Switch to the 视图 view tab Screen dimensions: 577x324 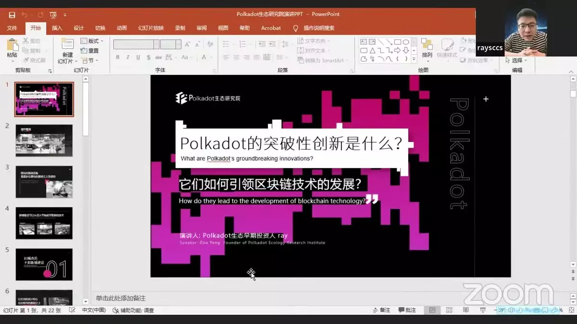point(223,28)
